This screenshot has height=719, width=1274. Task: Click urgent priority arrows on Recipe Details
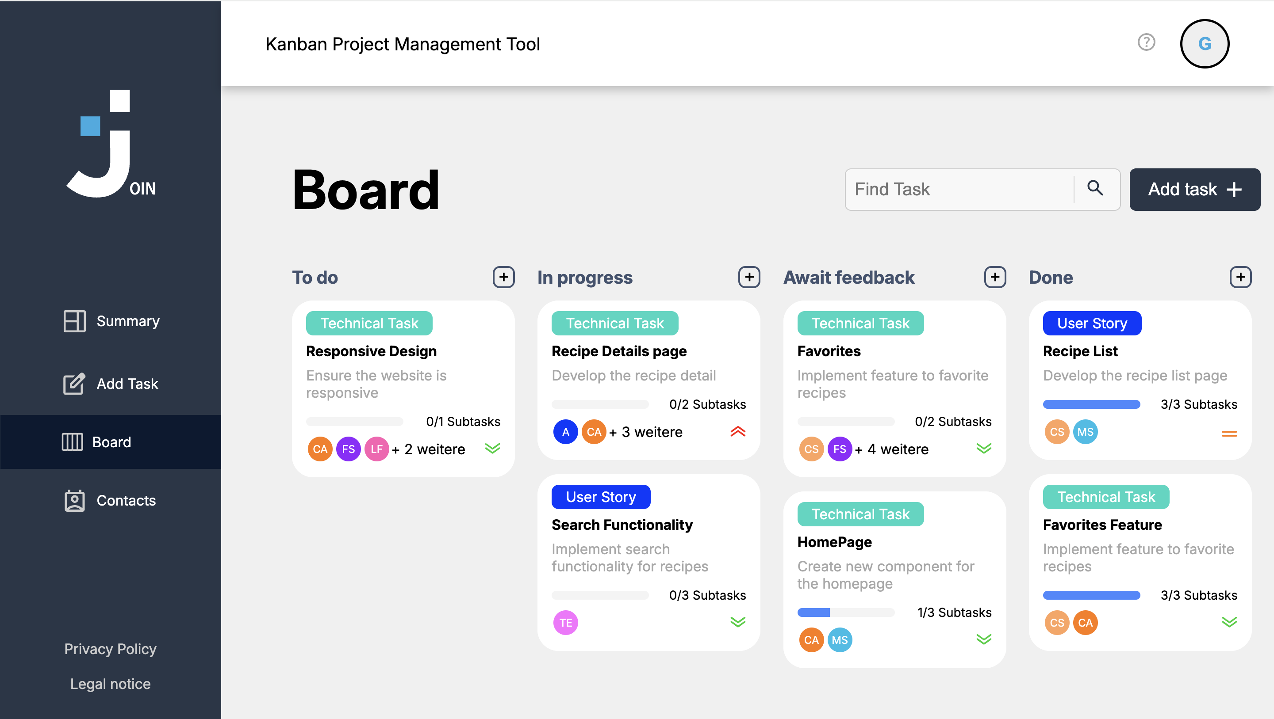[737, 431]
